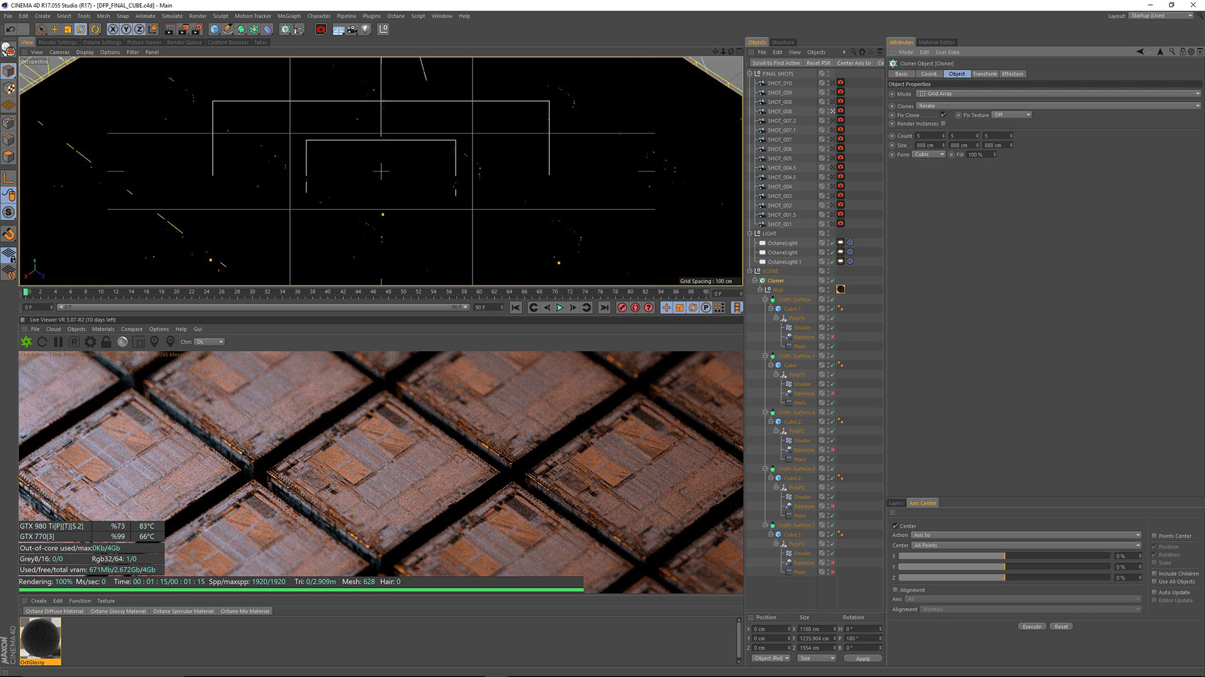This screenshot has height=677, width=1205.
Task: Toggle Use All Objects checkbox
Action: click(1154, 582)
